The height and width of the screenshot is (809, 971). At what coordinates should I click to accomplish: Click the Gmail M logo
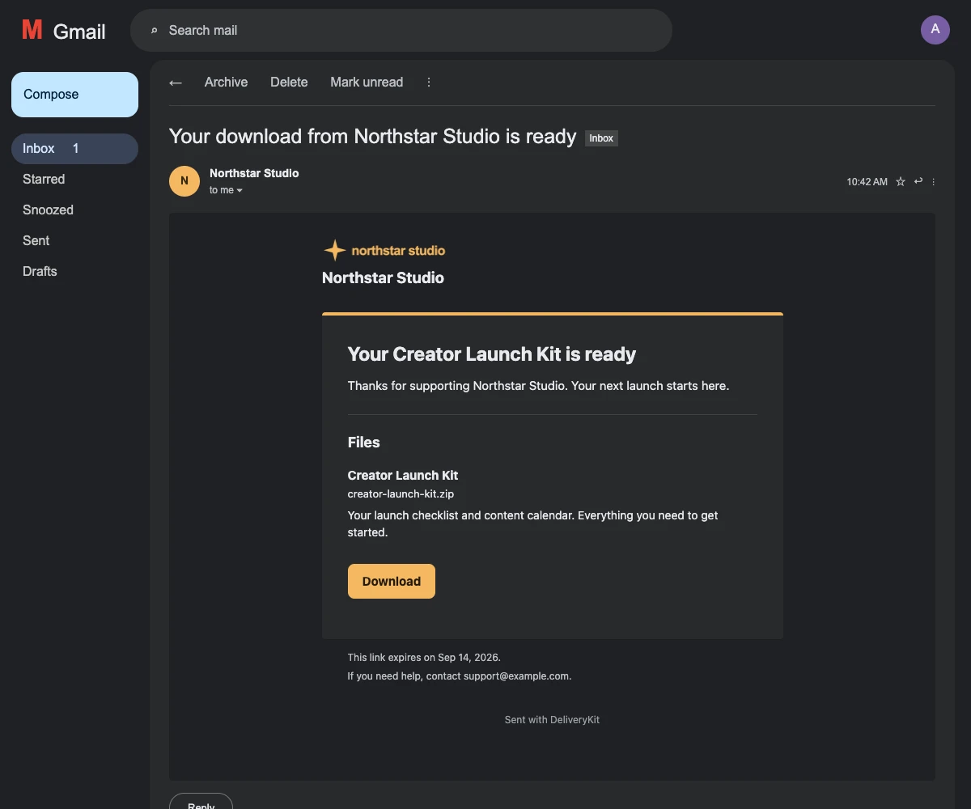pyautogui.click(x=32, y=31)
